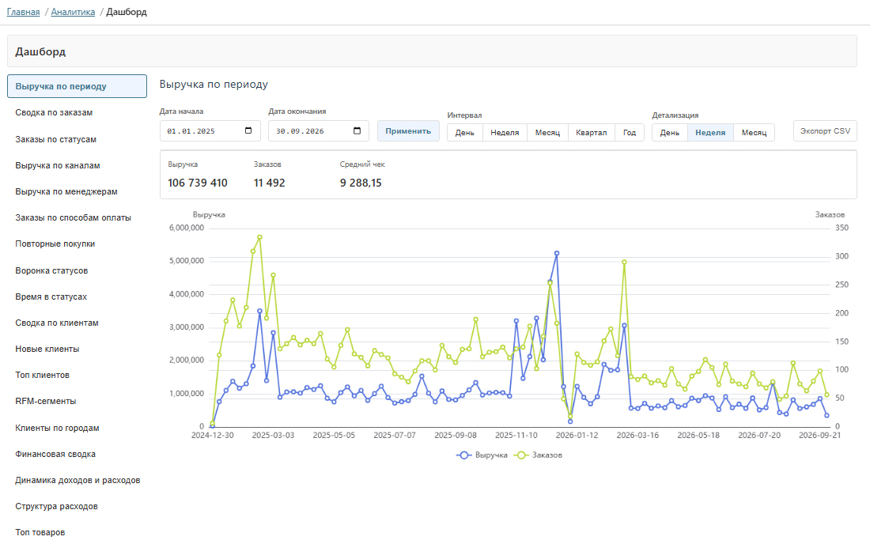Click the Применить button
This screenshot has height=544, width=870.
click(x=408, y=131)
